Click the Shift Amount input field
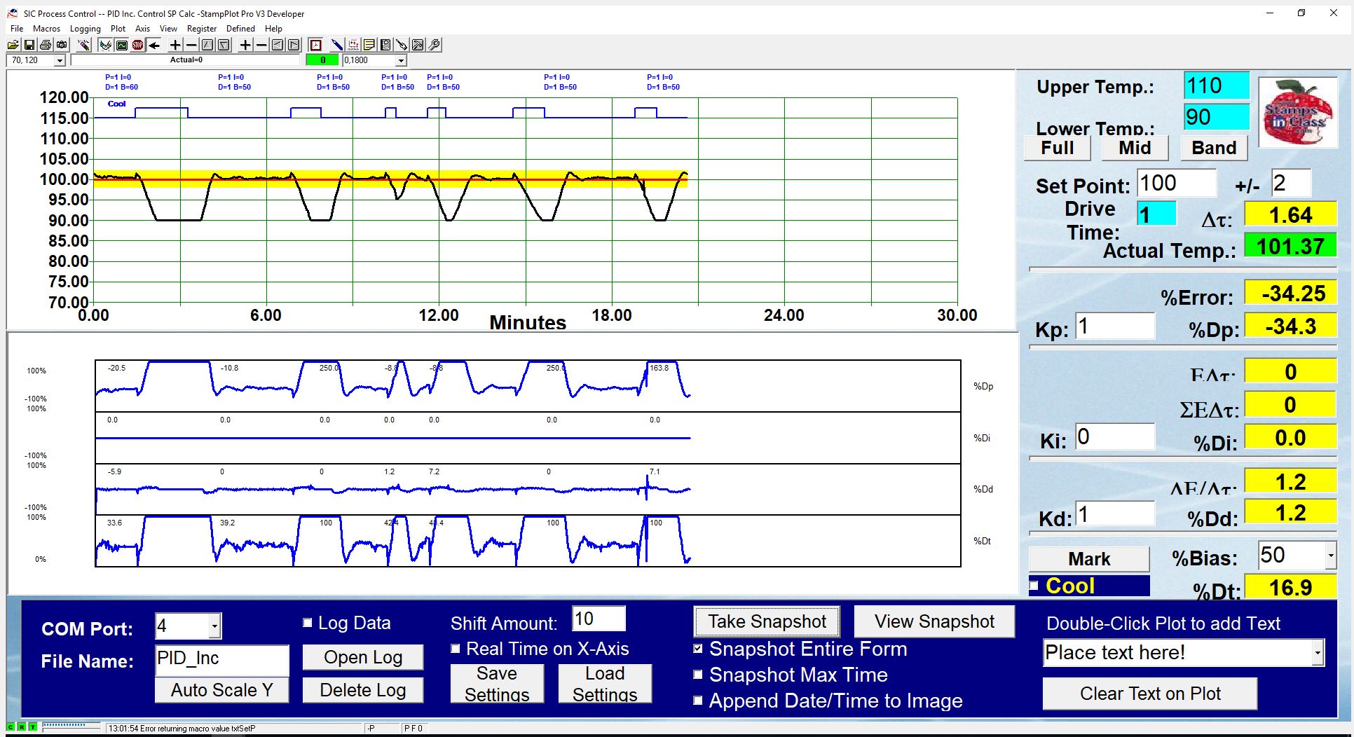This screenshot has height=737, width=1354. (599, 619)
